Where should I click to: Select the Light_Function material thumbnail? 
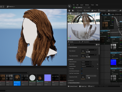click(x=32, y=80)
